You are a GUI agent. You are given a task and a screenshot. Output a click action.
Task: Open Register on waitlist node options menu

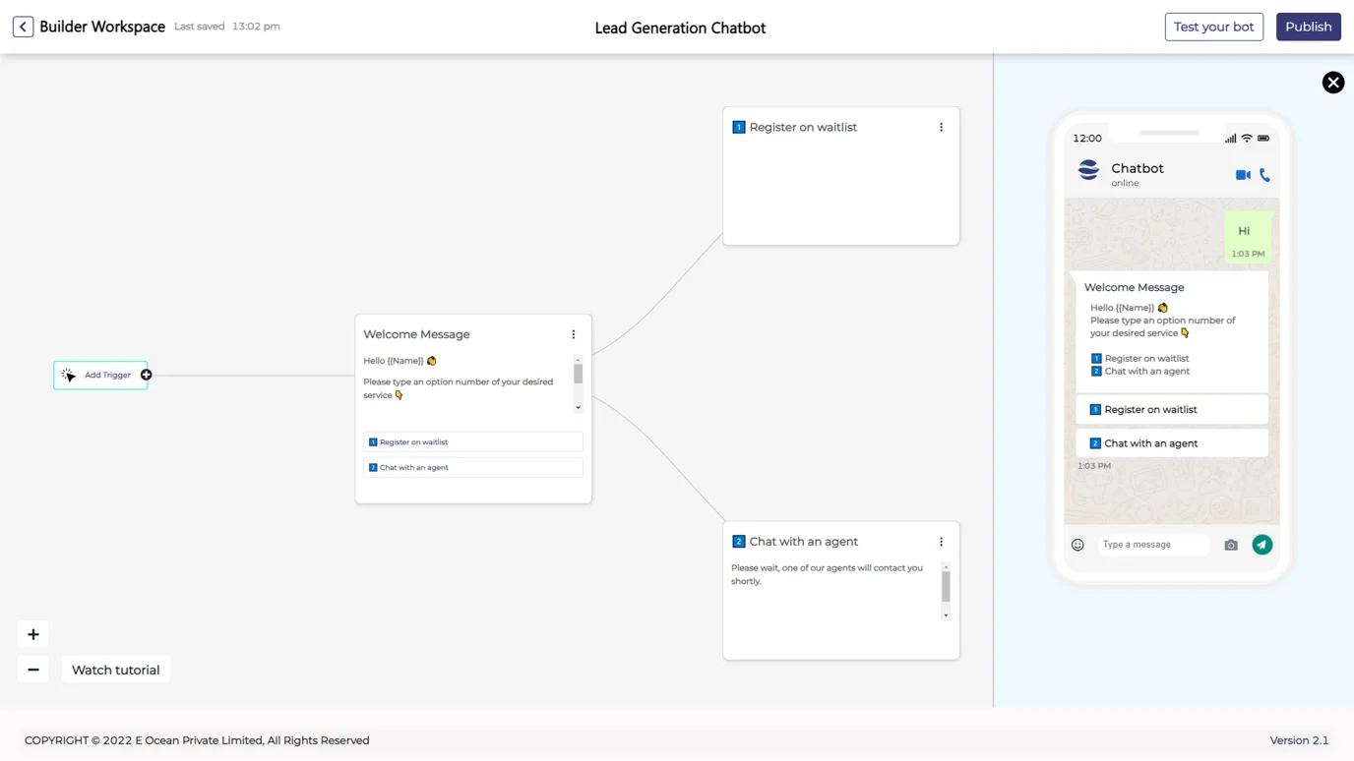click(941, 127)
